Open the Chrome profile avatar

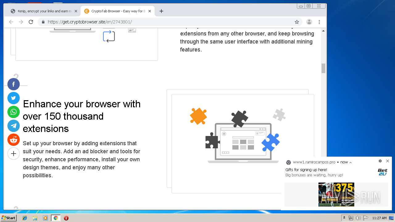pyautogui.click(x=309, y=22)
